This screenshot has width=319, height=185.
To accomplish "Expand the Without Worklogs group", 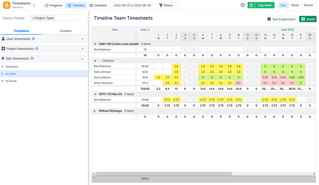I will click(95, 111).
